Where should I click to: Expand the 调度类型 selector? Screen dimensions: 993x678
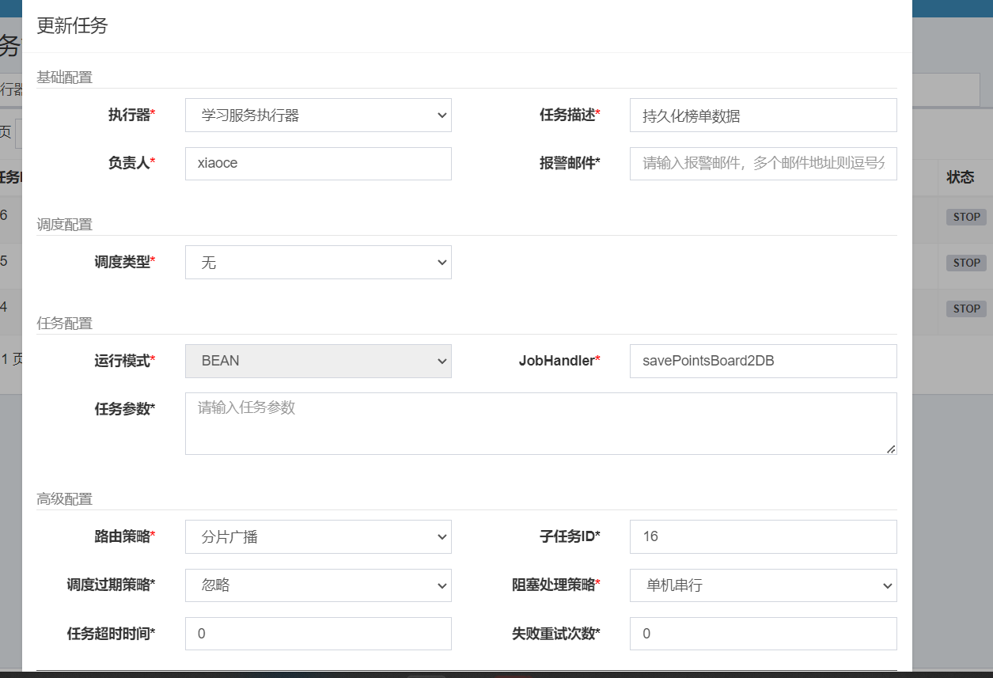(317, 262)
